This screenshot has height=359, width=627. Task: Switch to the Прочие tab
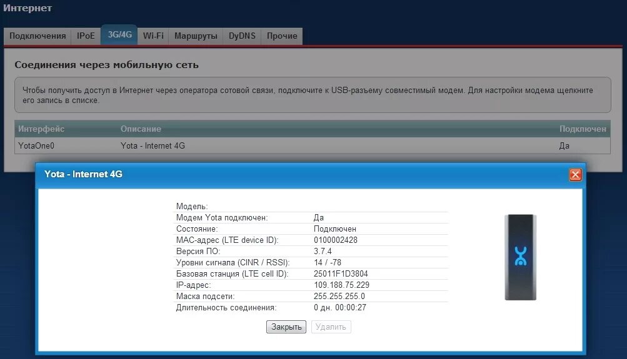282,36
